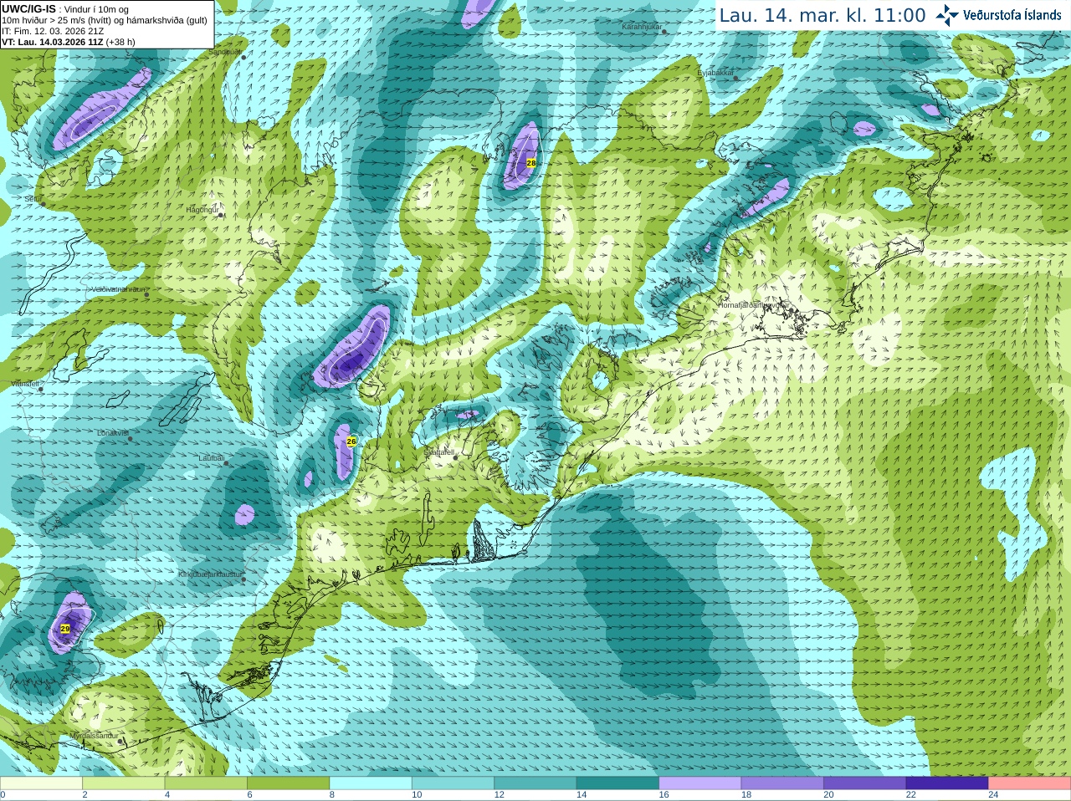Click the Mýrdalssandur place label
Image resolution: width=1071 pixels, height=801 pixels.
click(93, 736)
